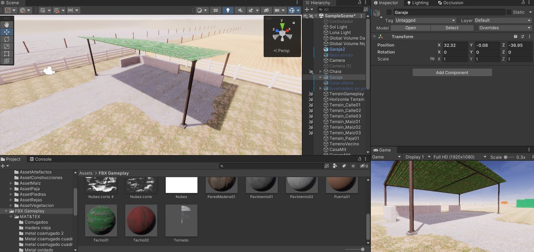Click the scene effects layers icon
534x252 pixels.
(251, 10)
